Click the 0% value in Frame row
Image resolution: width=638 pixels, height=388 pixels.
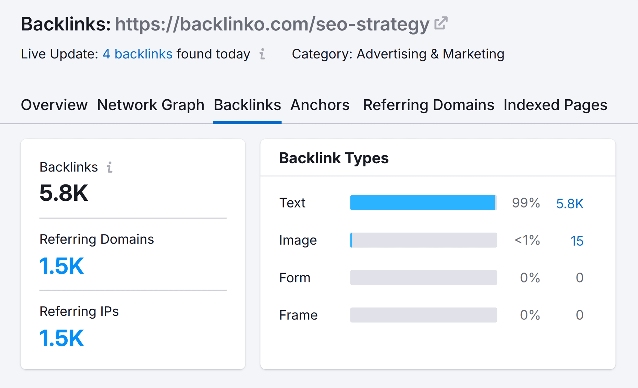(530, 315)
